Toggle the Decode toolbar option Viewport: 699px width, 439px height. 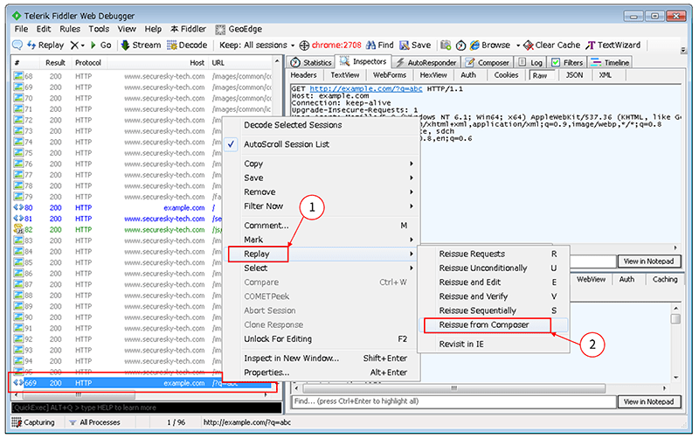point(187,45)
